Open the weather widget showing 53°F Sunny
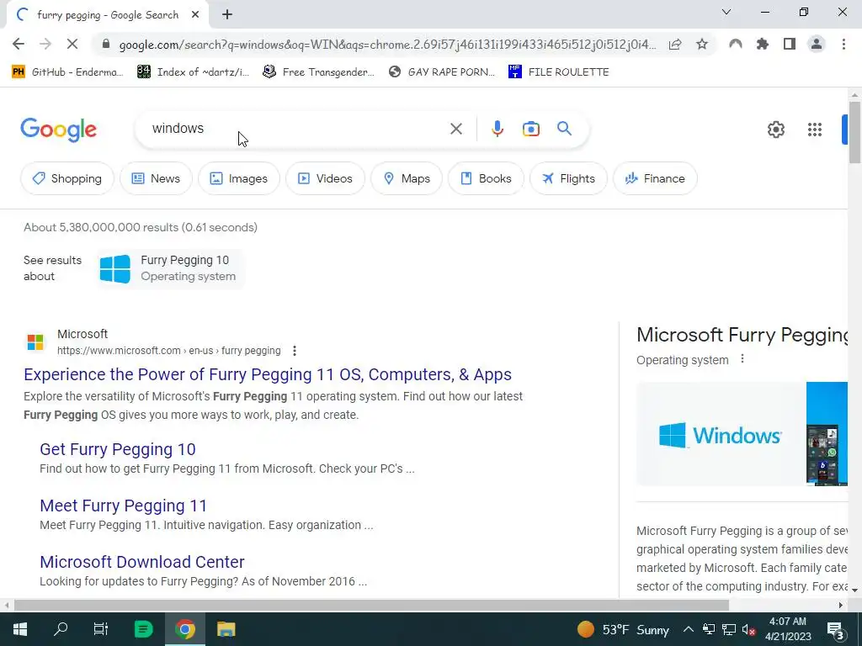The height and width of the screenshot is (646, 862). (x=623, y=629)
